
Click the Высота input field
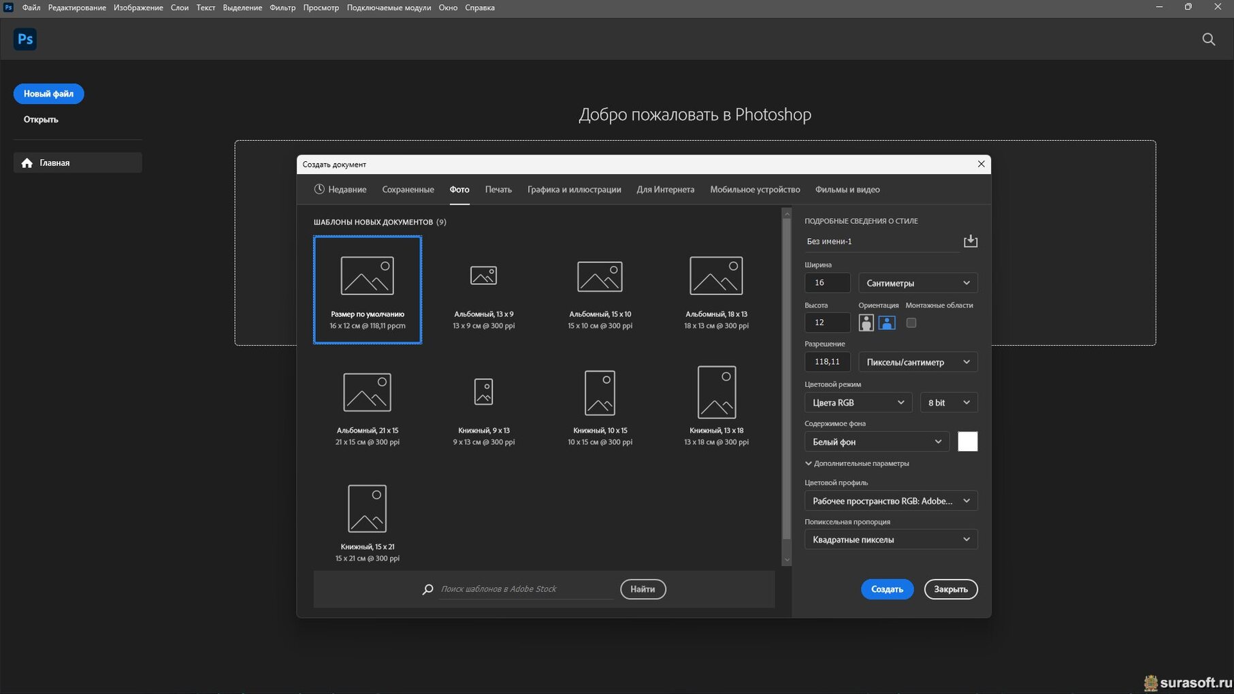point(828,323)
